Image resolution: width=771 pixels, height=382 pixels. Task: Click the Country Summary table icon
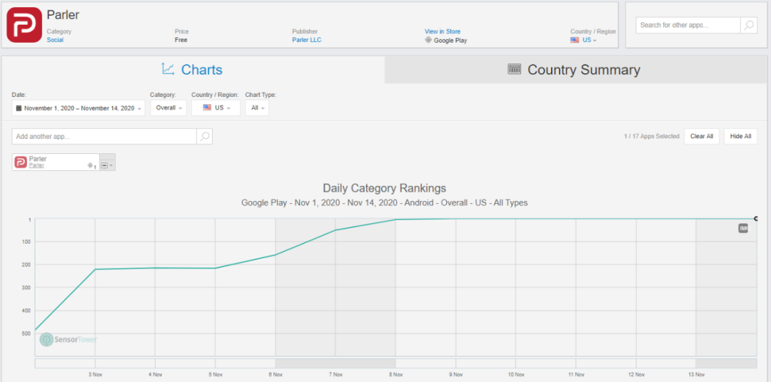coord(514,69)
